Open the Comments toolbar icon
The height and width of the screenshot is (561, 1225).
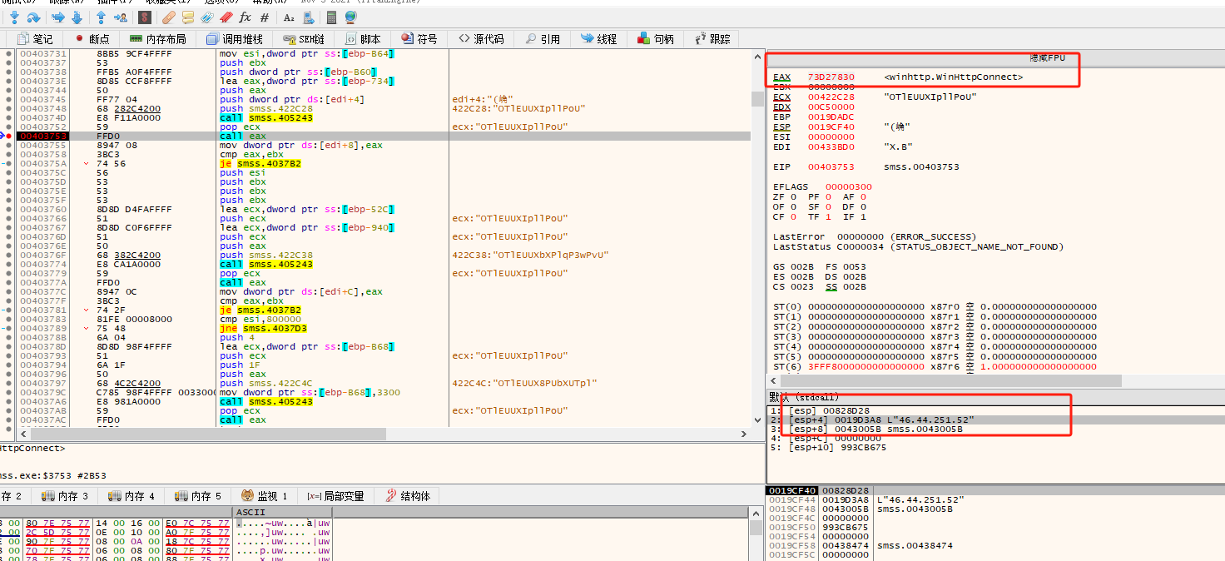click(x=187, y=17)
